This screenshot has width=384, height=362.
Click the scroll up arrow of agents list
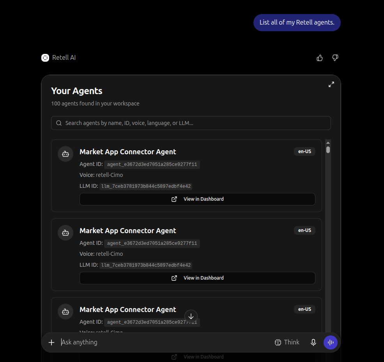click(328, 143)
